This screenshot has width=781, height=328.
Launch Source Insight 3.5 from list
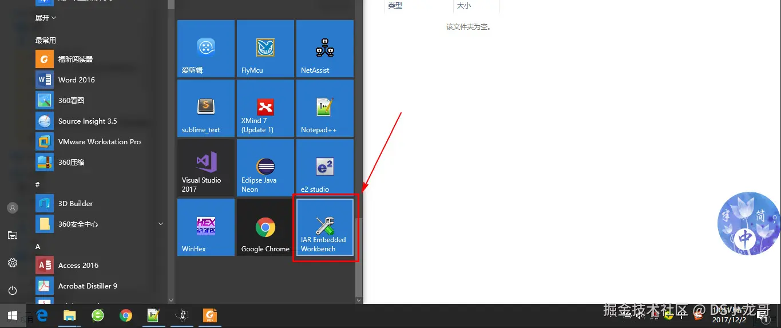pyautogui.click(x=100, y=121)
